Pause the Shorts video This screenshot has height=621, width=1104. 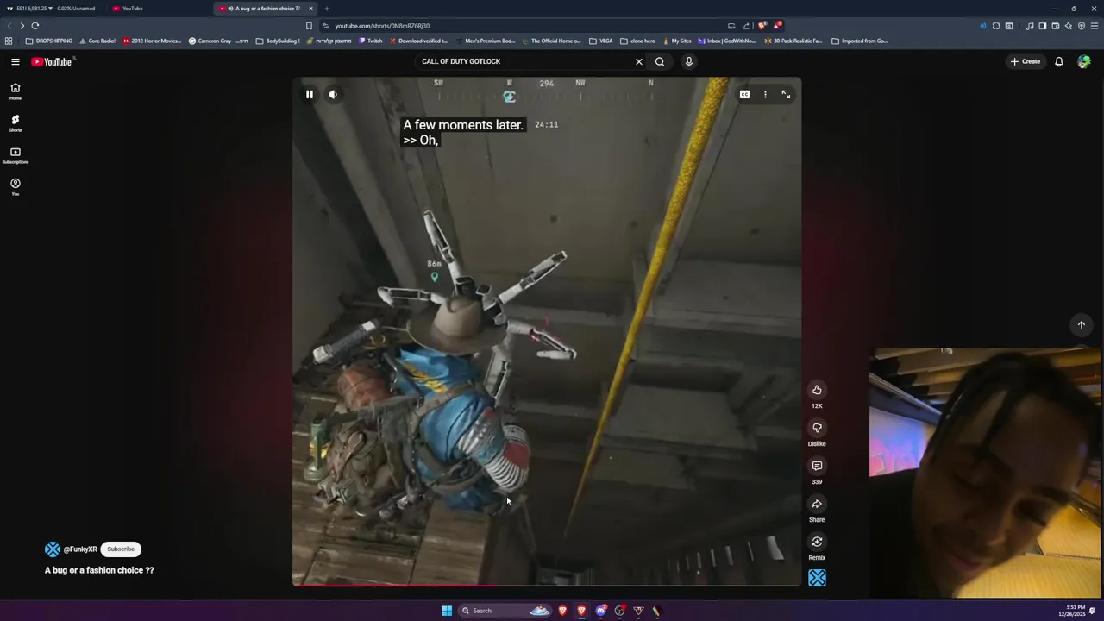tap(310, 95)
